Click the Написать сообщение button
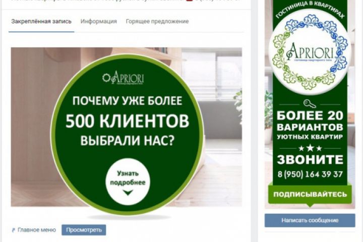 tap(310, 220)
